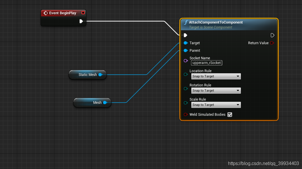
Task: Click the red event indicator on Event BeginPlay
Action: 83,13
